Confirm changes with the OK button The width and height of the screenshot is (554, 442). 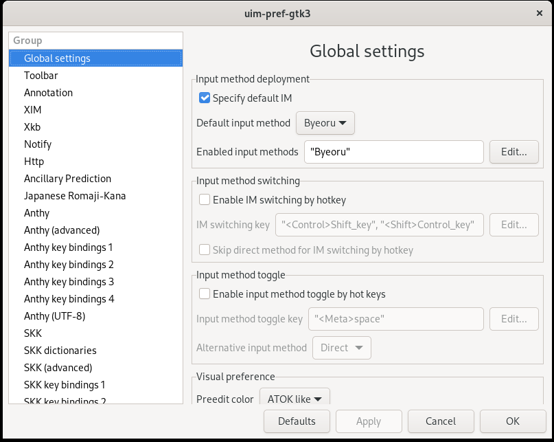[512, 421]
